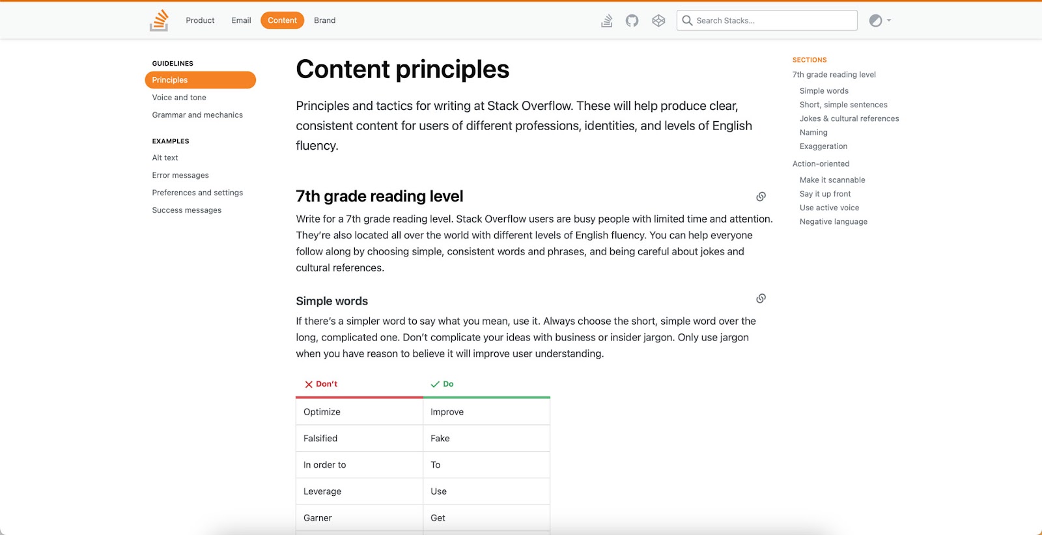Copy anchor link for Simple words heading
This screenshot has height=535, width=1042.
click(761, 299)
